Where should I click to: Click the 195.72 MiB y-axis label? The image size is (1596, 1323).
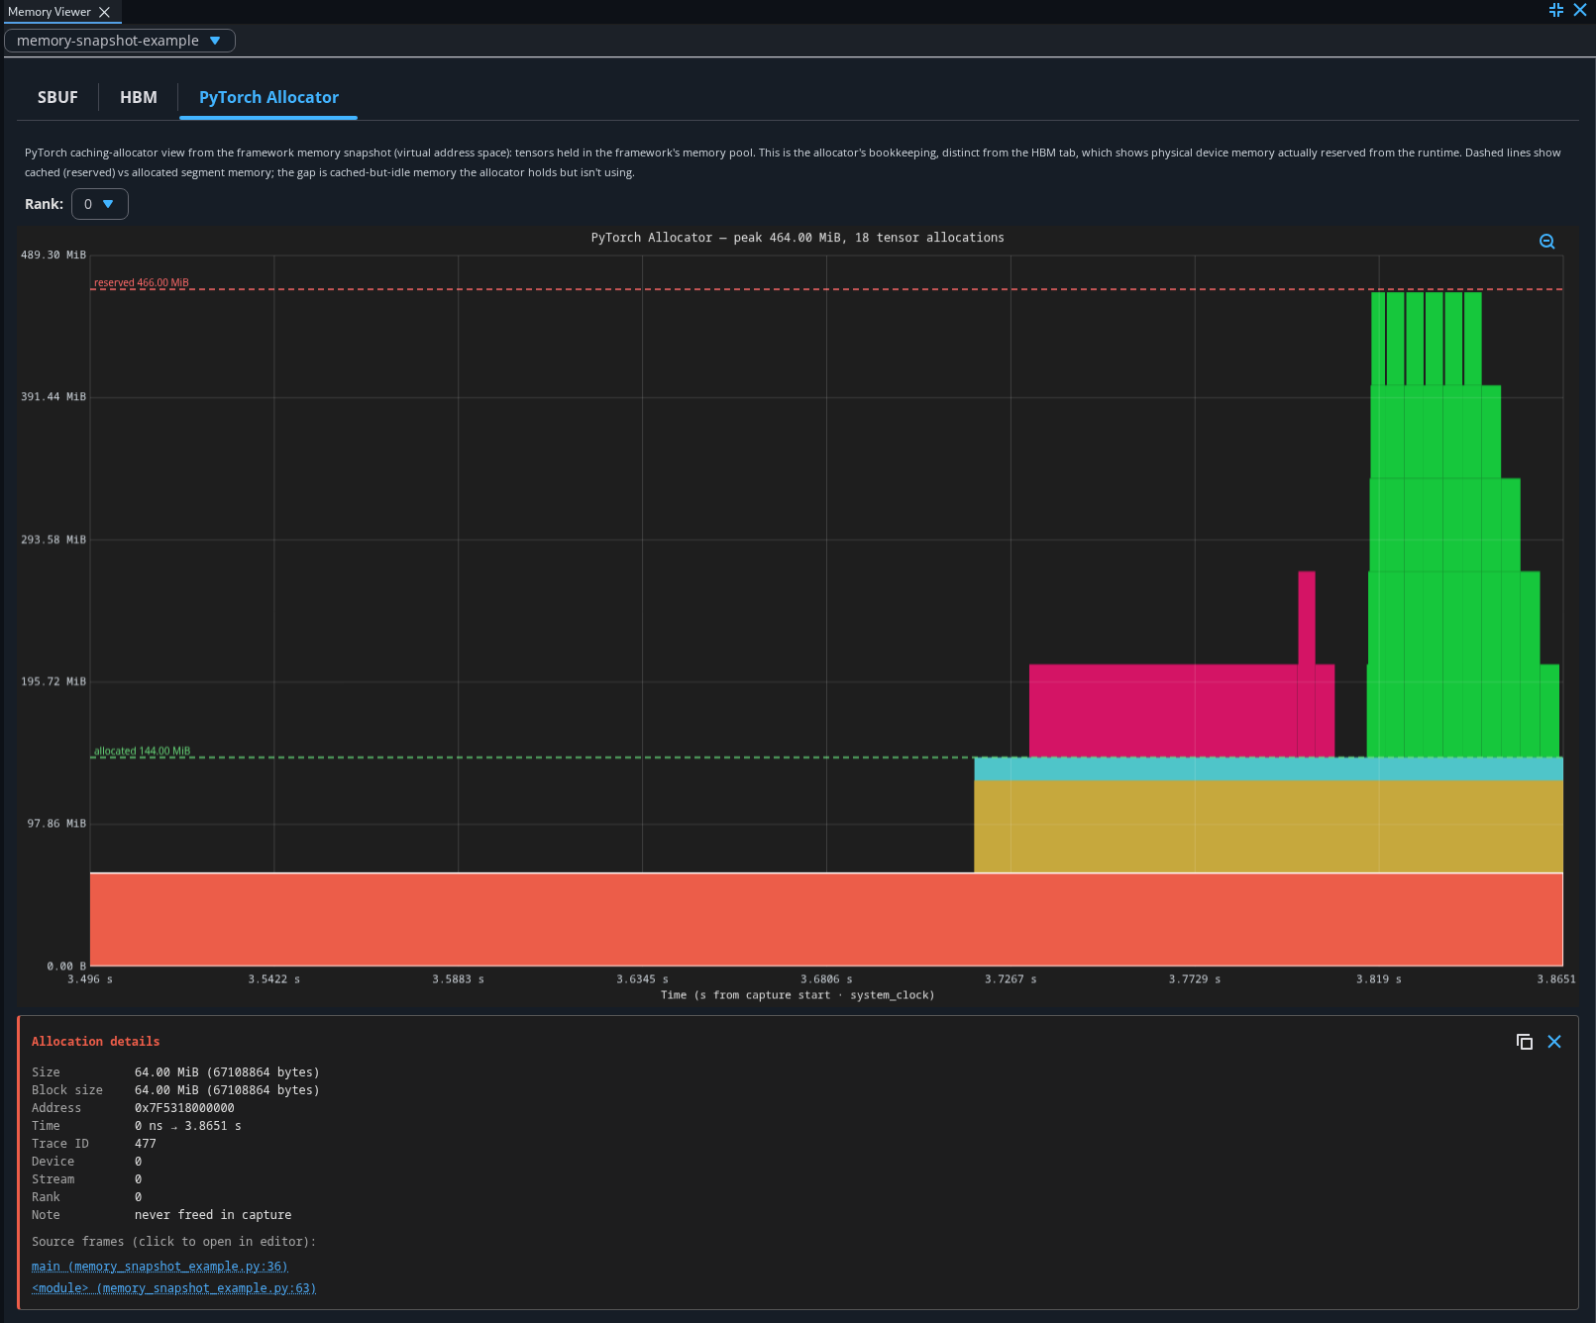click(x=53, y=682)
